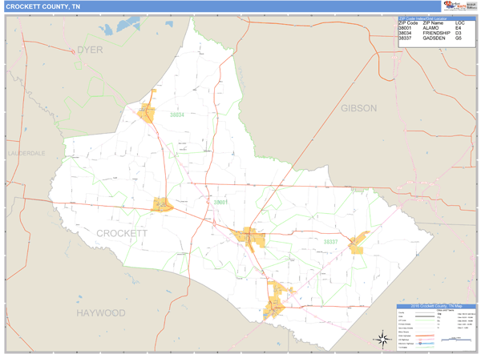Click the 'ZIP Code' column header
The height and width of the screenshot is (354, 481).
tap(408, 23)
